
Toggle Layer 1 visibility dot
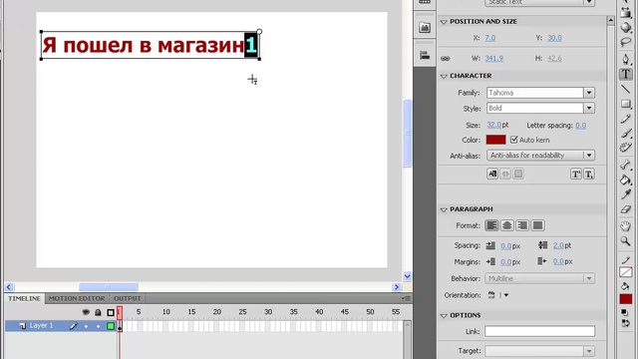click(86, 326)
